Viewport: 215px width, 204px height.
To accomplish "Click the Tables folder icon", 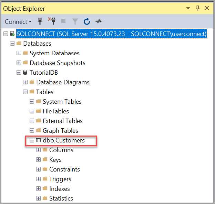I will [x=32, y=92].
